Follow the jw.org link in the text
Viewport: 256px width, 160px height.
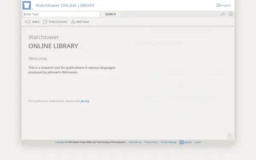tap(85, 101)
